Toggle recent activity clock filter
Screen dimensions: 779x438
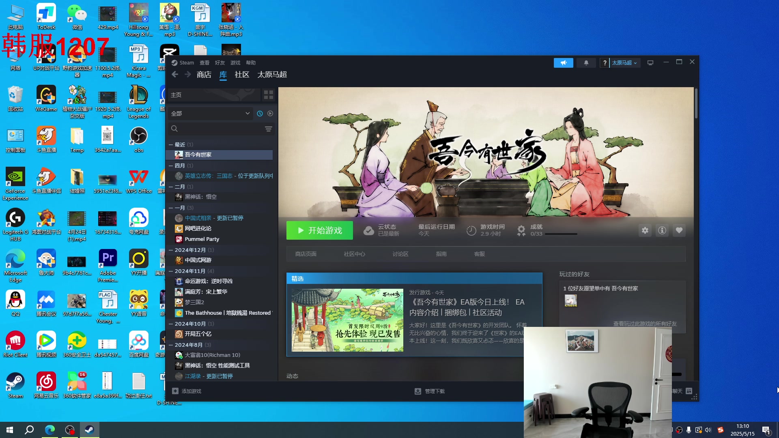pyautogui.click(x=260, y=114)
